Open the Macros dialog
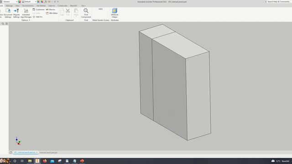The image size is (292, 164). click(x=51, y=10)
